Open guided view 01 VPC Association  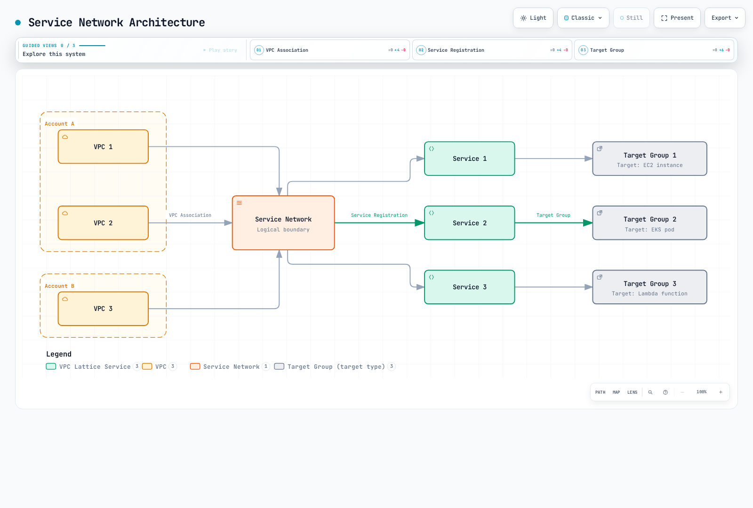click(x=330, y=50)
